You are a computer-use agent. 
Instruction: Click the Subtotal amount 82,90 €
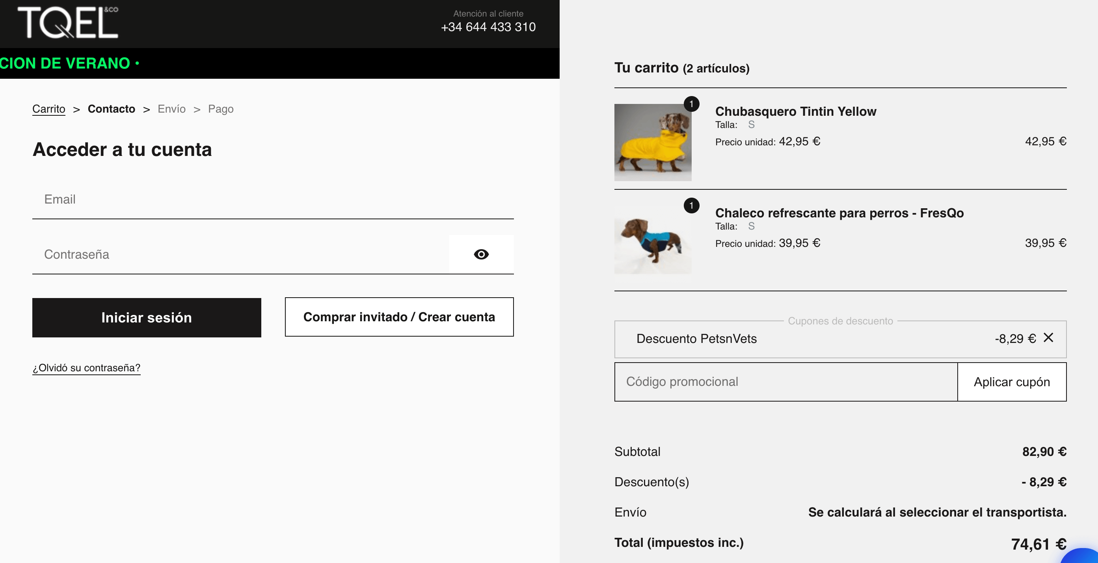(1044, 452)
